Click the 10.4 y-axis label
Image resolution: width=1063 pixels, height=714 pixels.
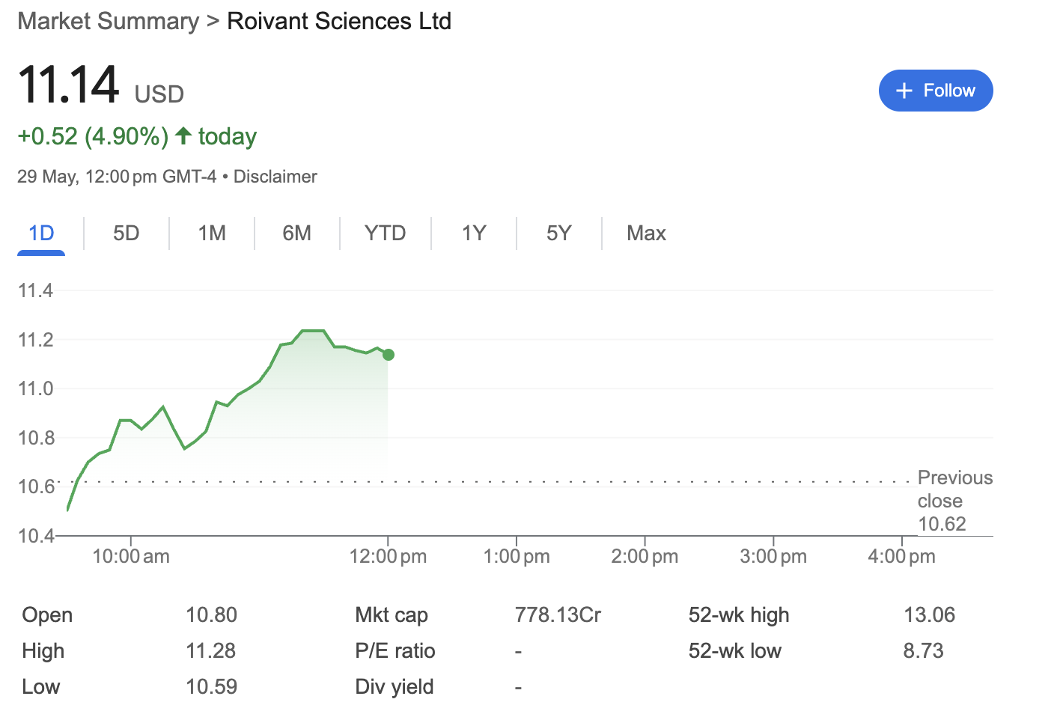click(x=35, y=536)
